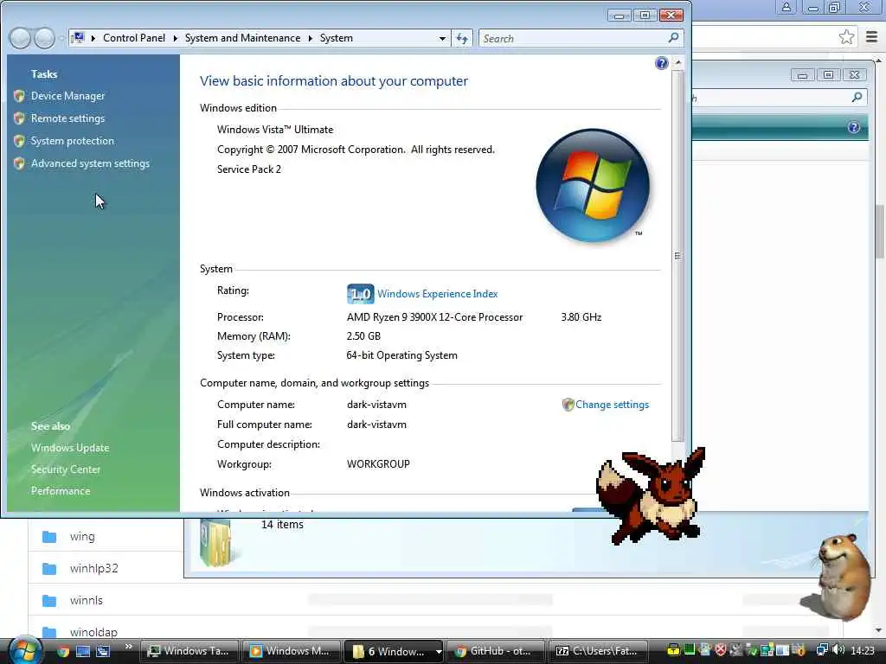Click the Windows Vista logo orb image
886x664 pixels.
click(x=593, y=185)
